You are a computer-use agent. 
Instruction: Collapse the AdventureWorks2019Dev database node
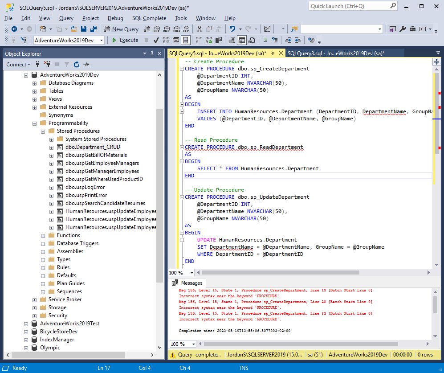26,75
